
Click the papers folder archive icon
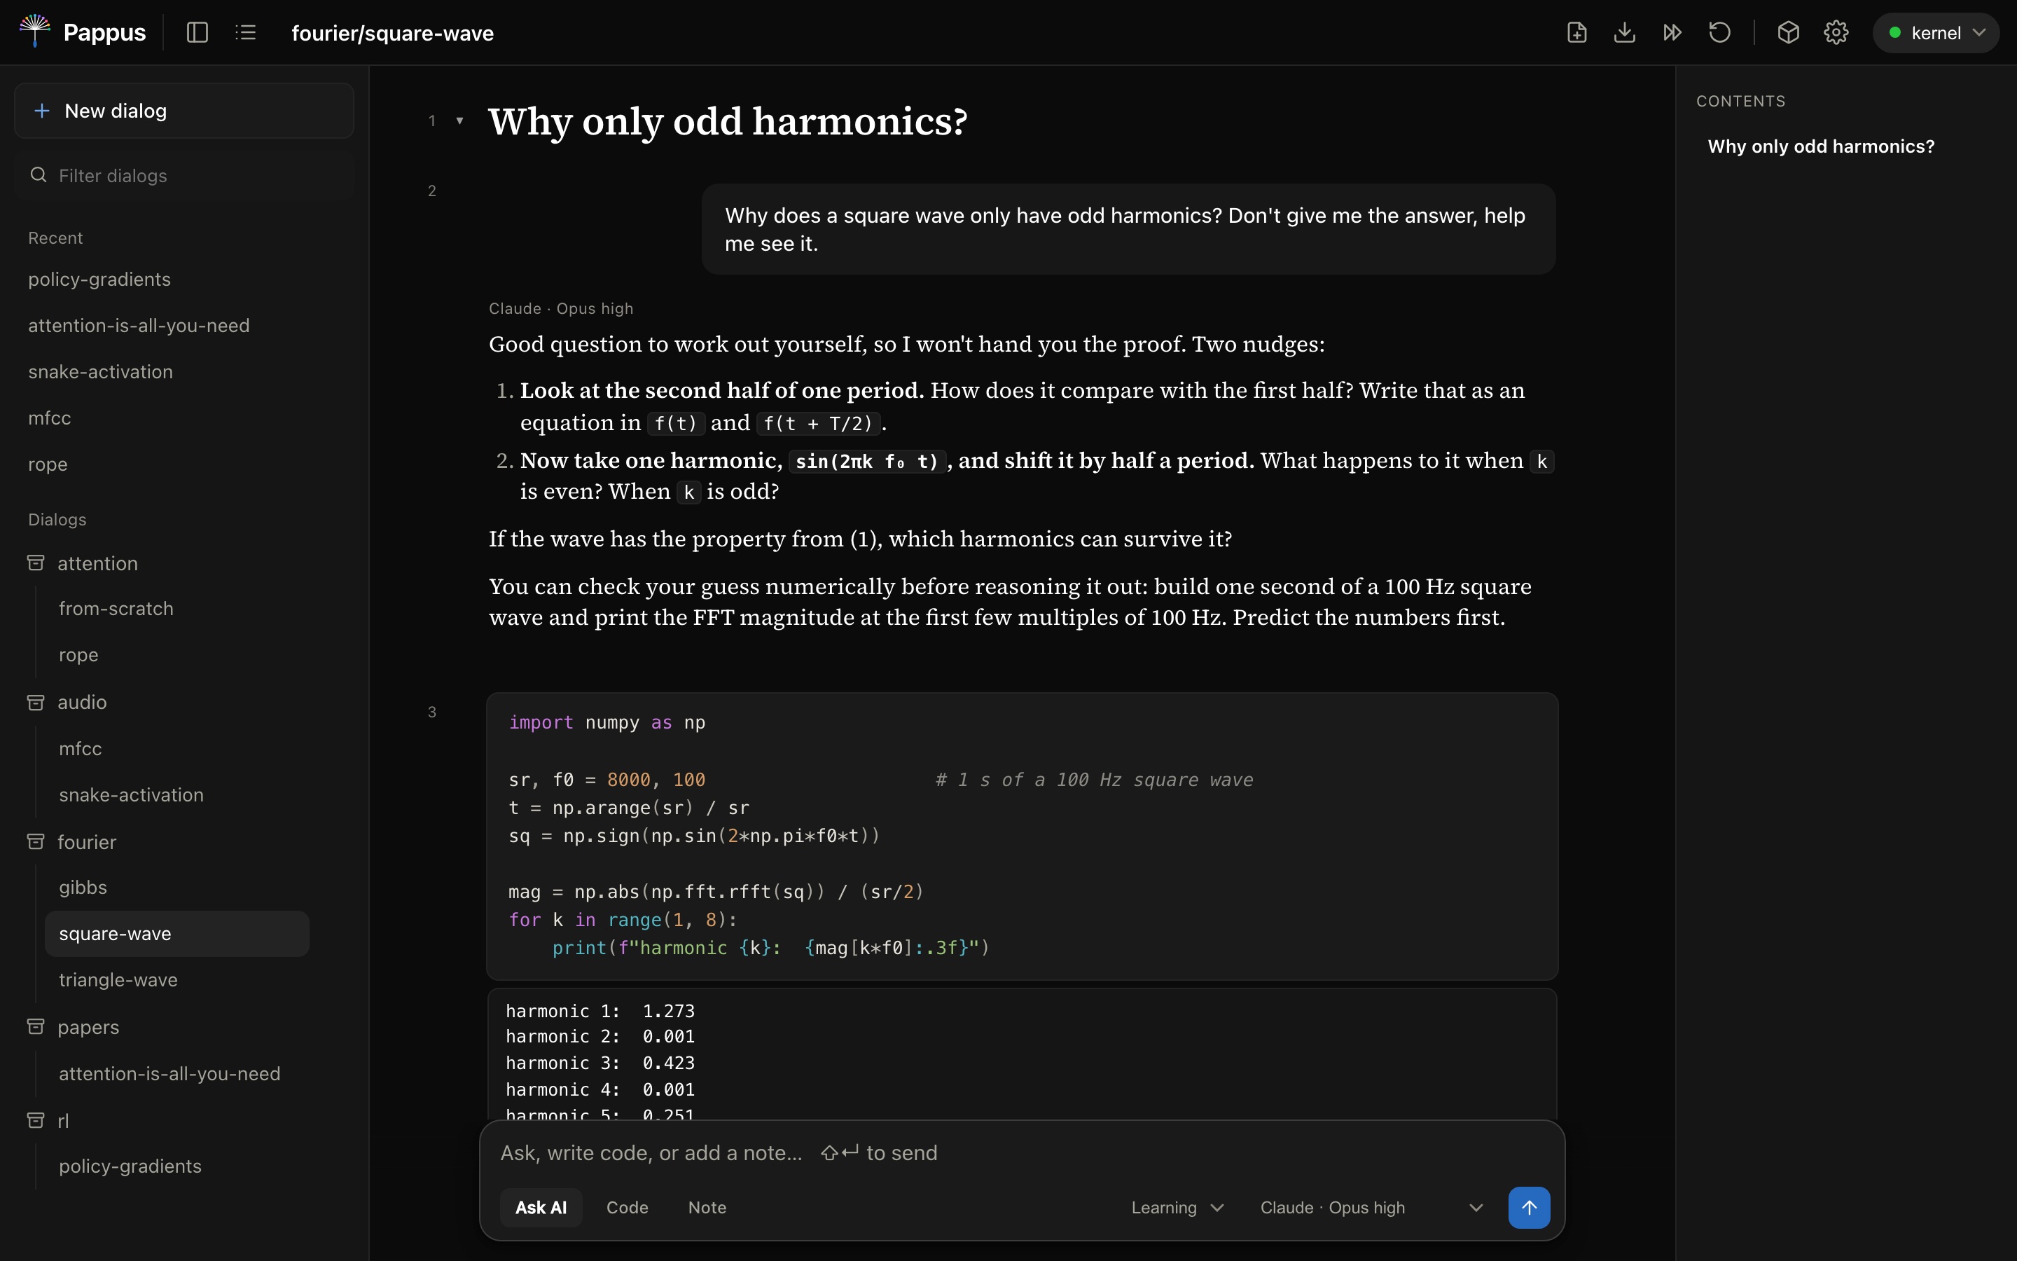(x=36, y=1026)
